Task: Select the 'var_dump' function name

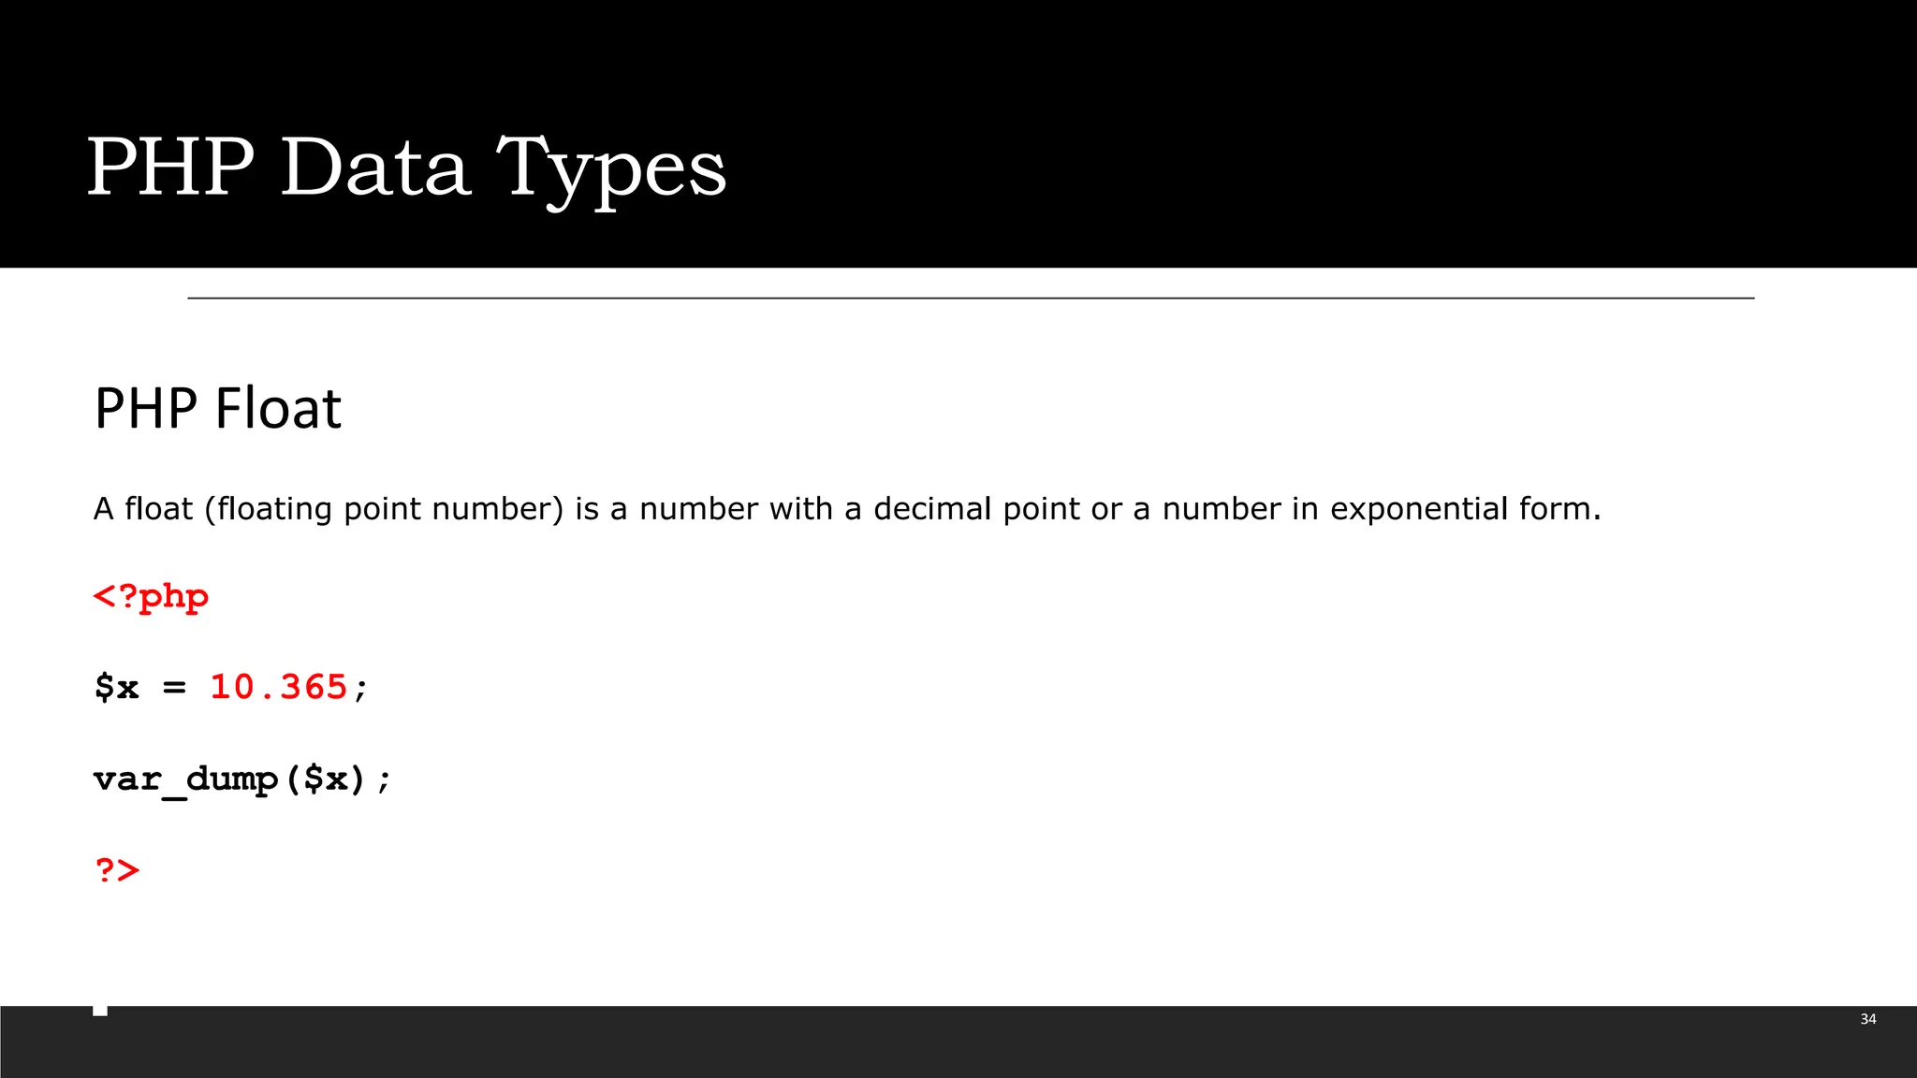Action: coord(186,779)
